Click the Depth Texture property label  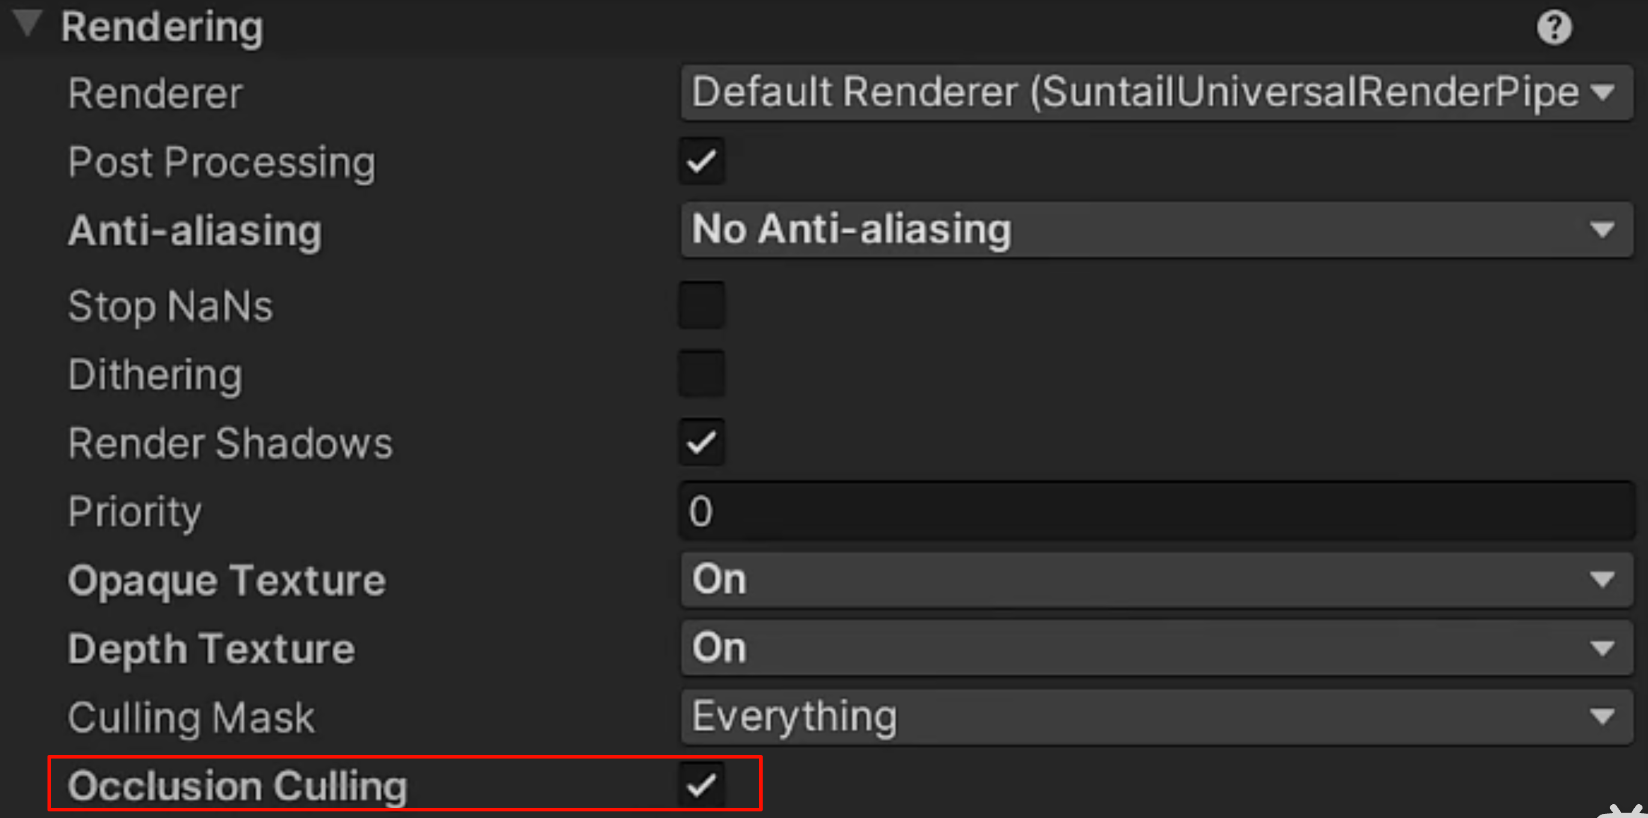pos(211,649)
